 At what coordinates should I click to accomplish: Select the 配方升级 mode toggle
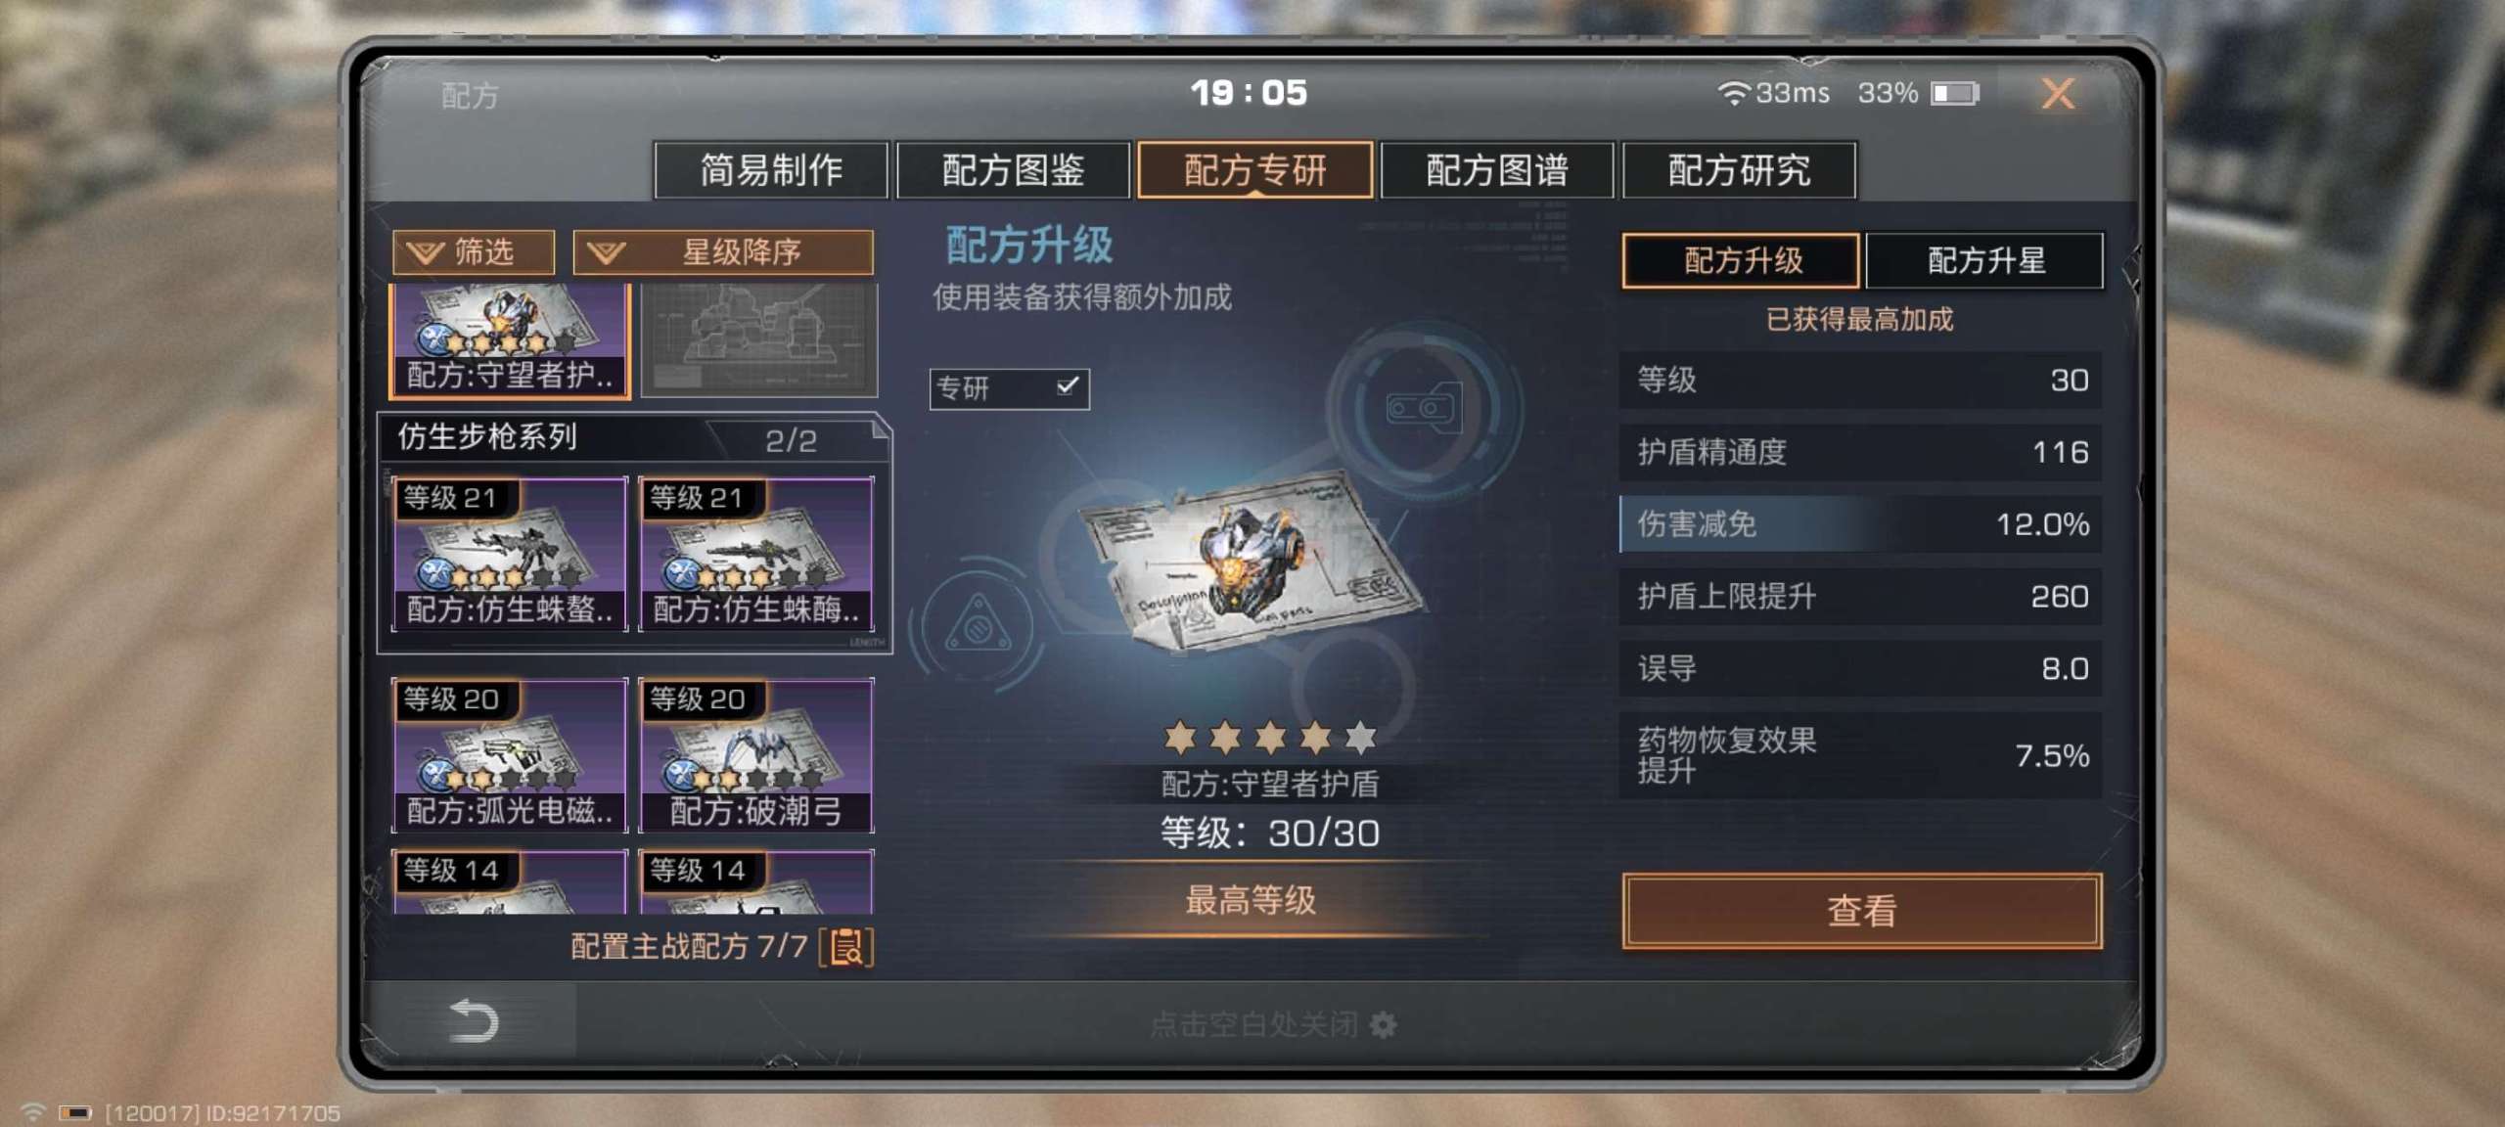1741,260
